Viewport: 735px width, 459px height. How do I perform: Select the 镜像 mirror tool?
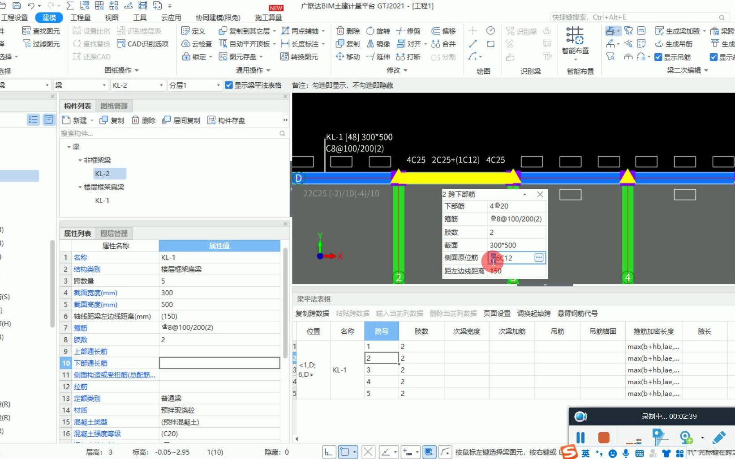click(378, 44)
